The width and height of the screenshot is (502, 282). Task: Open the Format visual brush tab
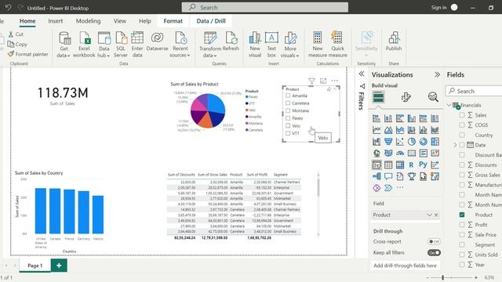tap(406, 97)
